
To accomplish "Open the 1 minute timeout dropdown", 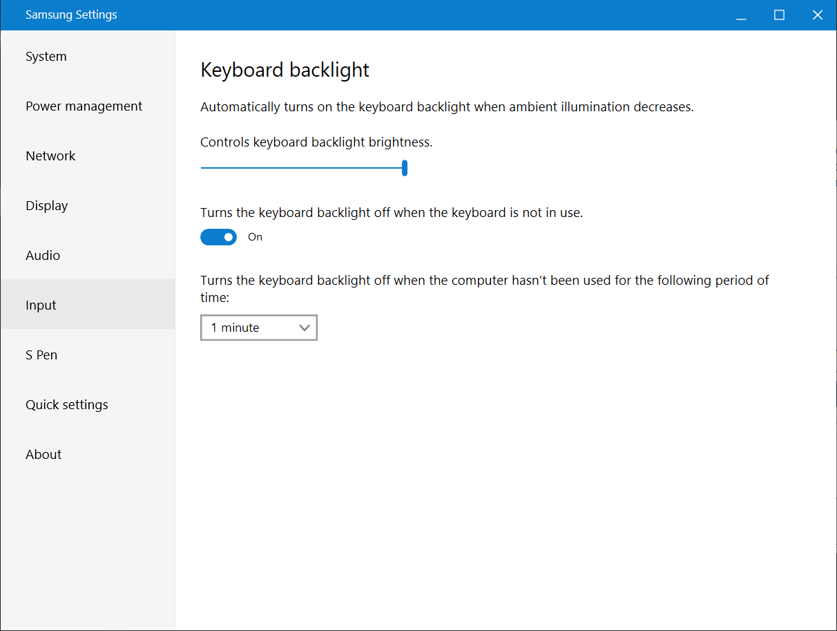I will [x=259, y=328].
